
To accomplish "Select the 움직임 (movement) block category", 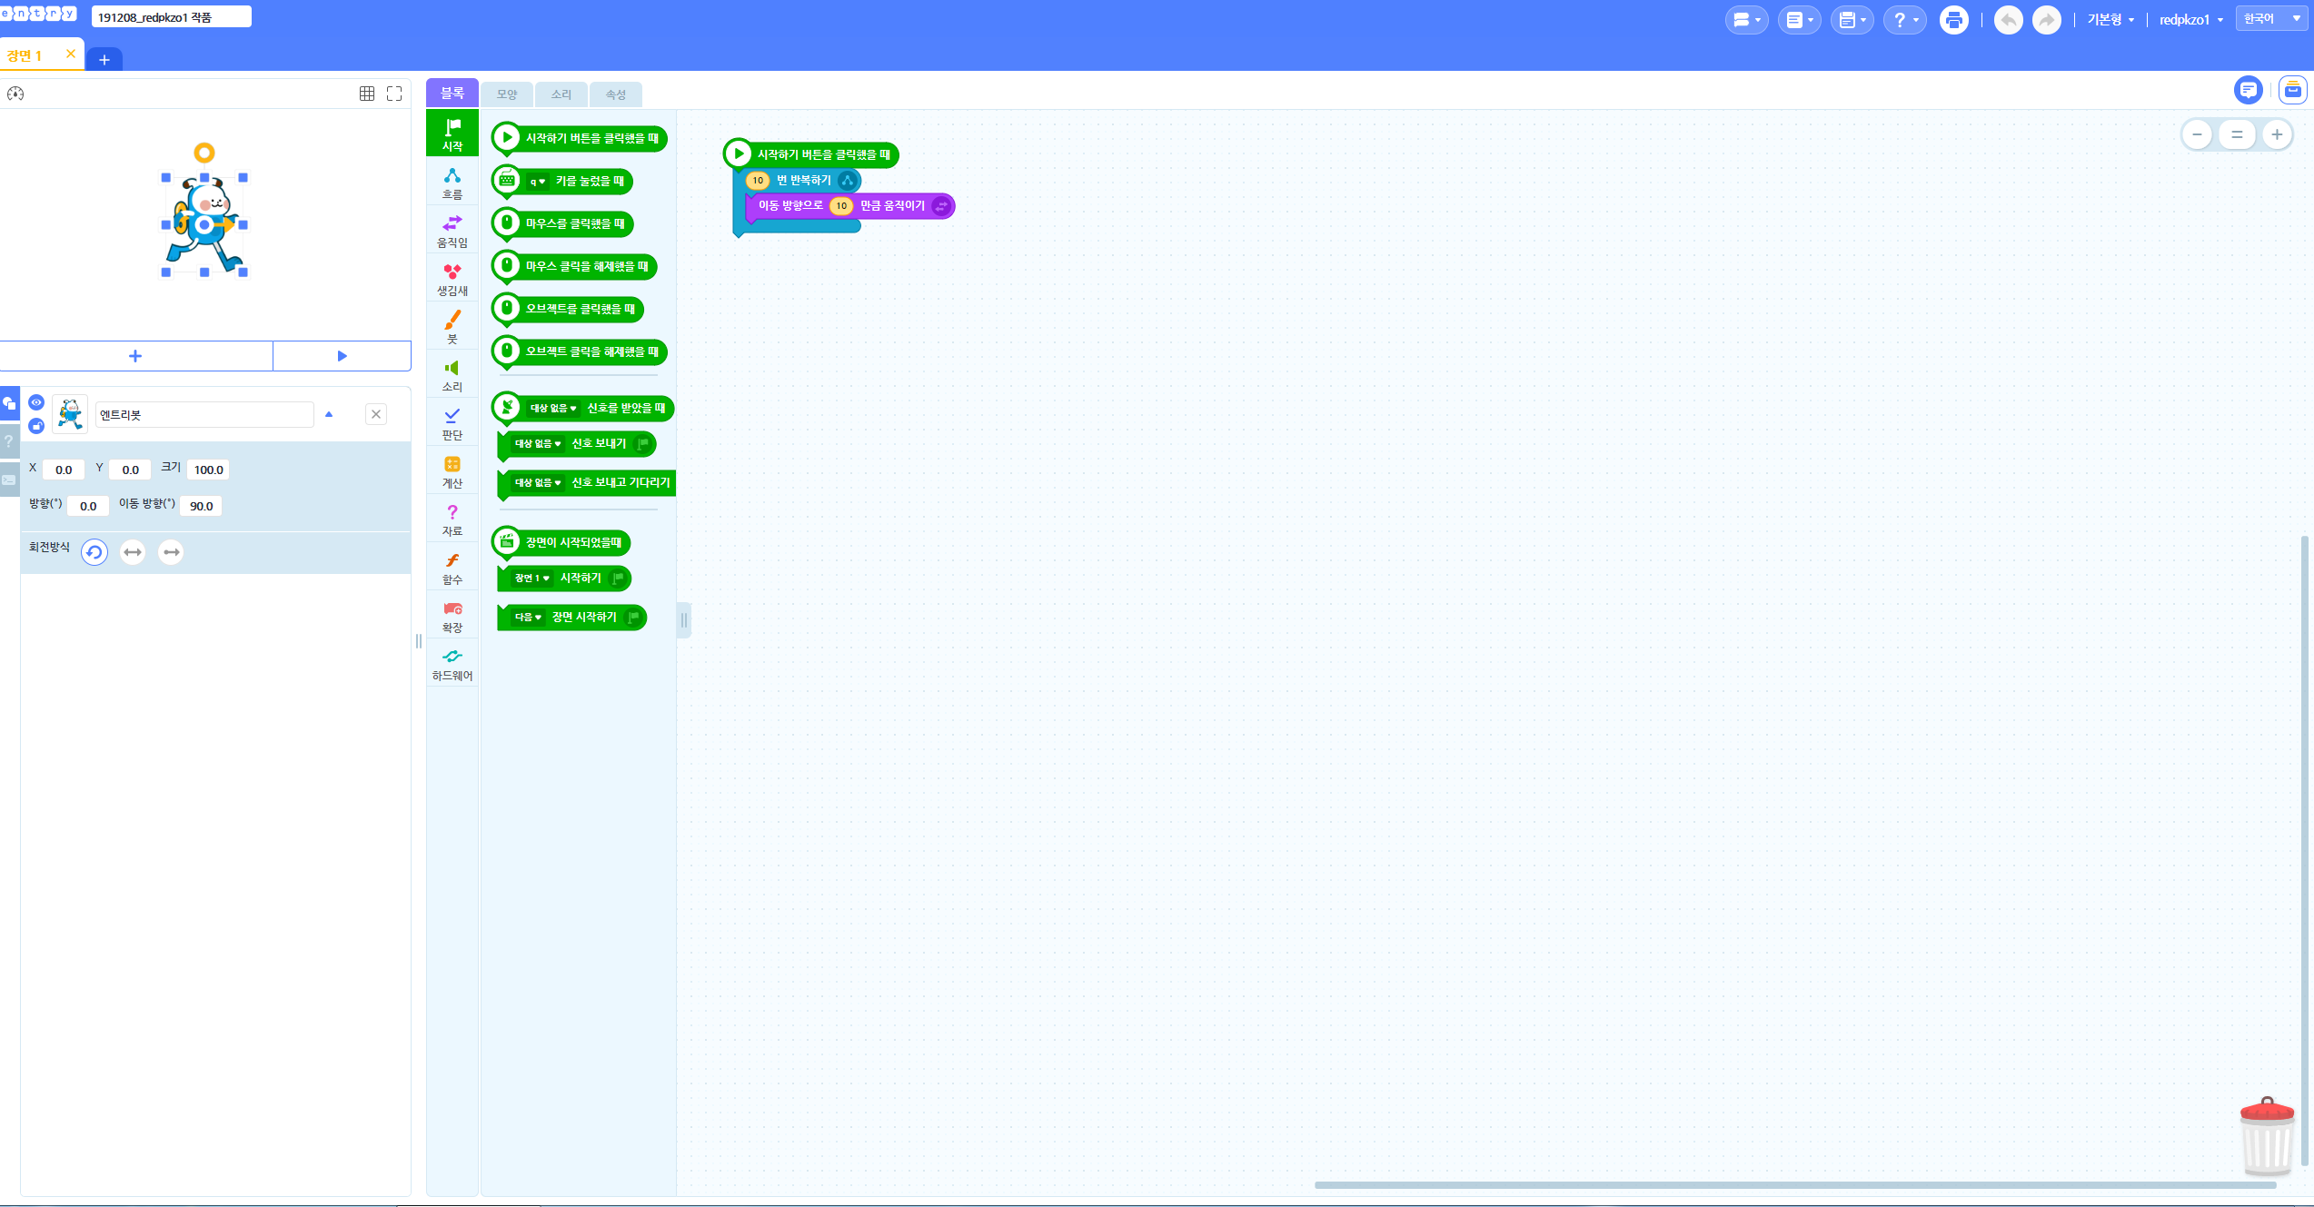I will click(452, 231).
